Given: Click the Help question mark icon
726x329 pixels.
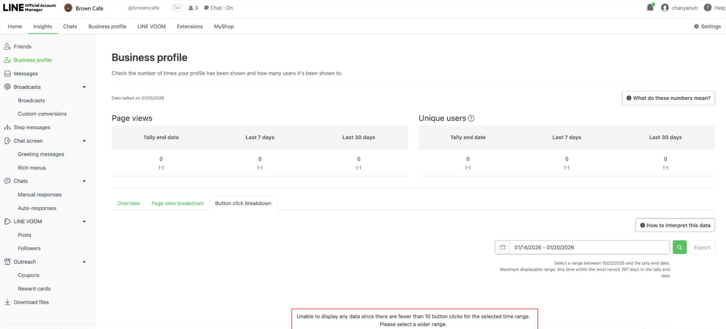Looking at the screenshot, I should click(707, 8).
